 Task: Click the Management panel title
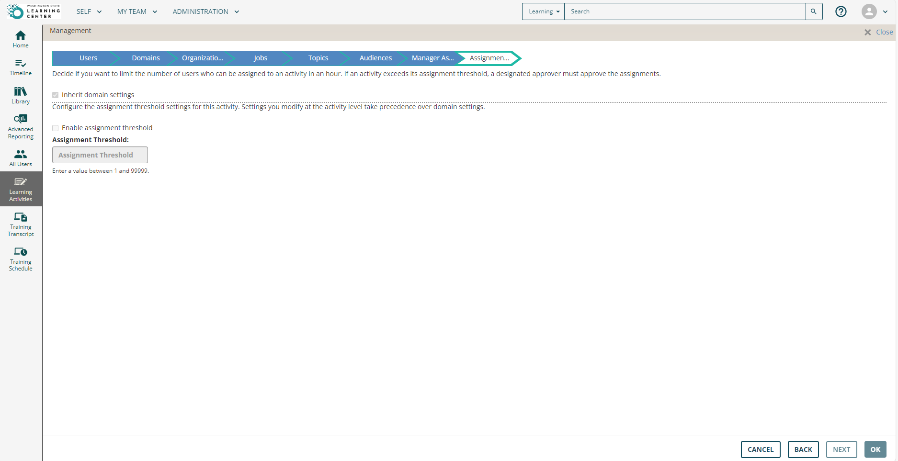pos(70,31)
